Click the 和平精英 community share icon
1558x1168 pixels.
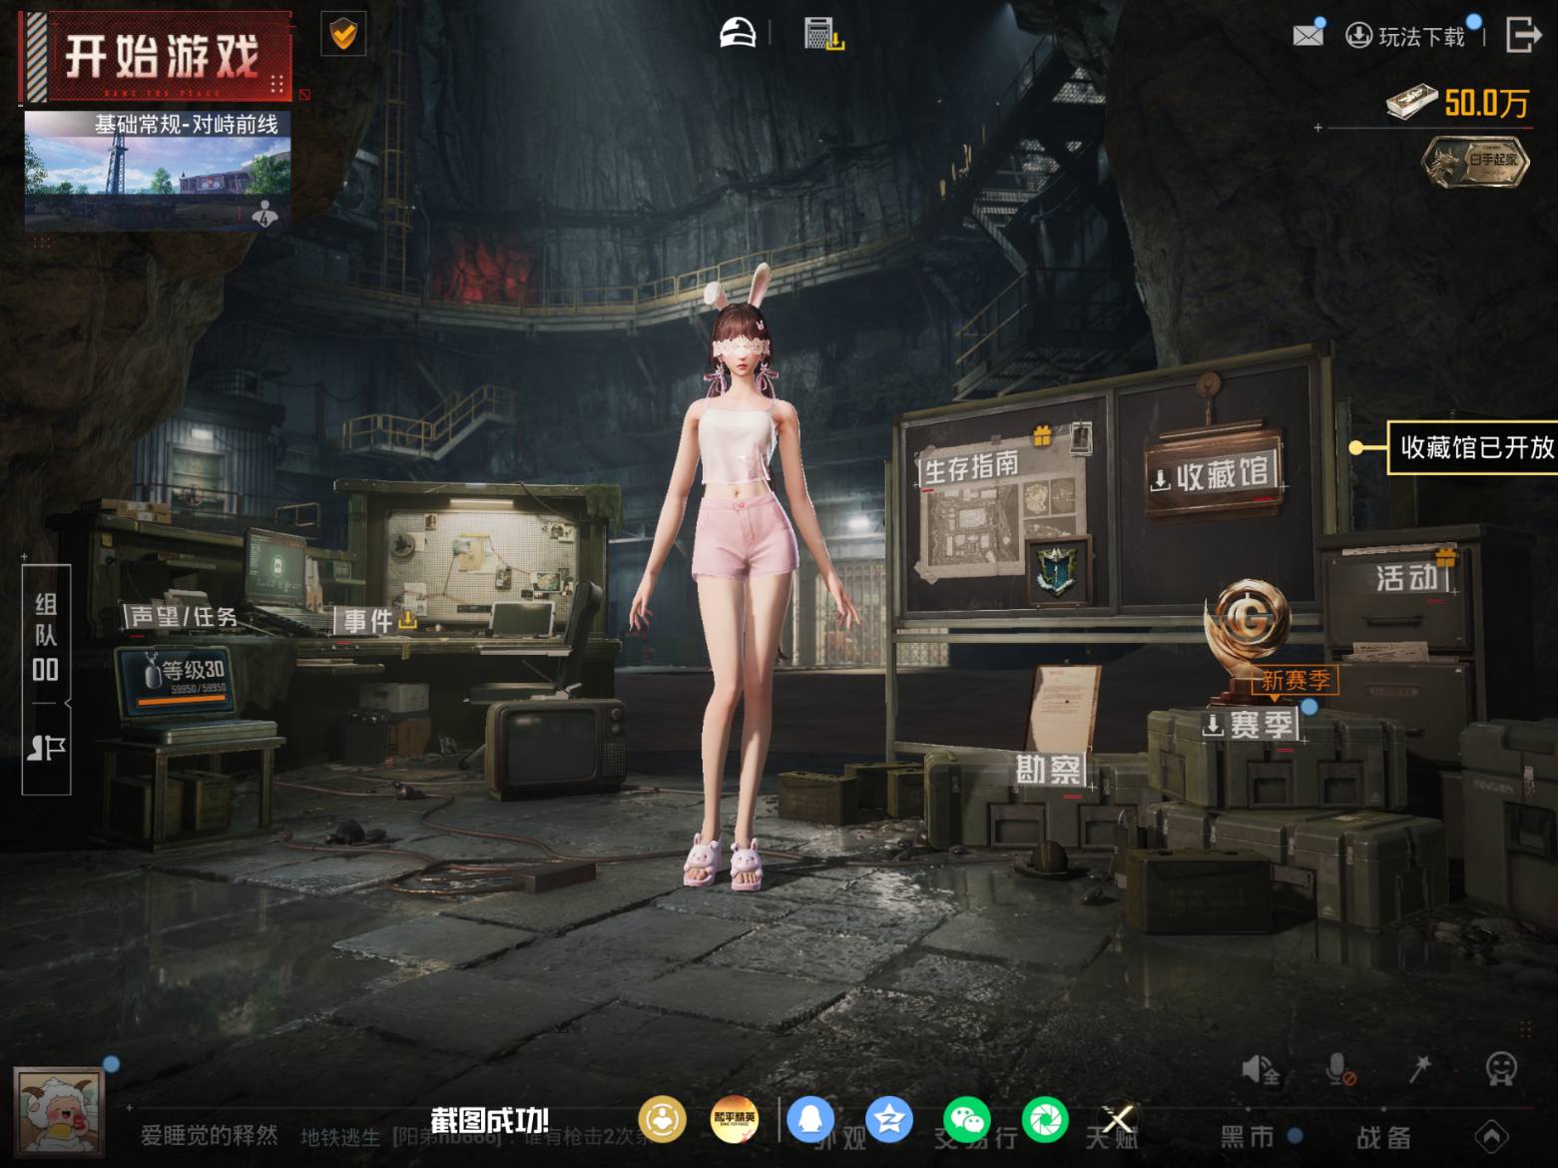coord(734,1119)
